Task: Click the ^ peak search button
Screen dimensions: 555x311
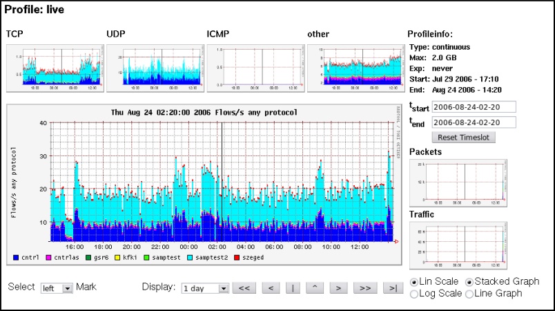Action: pos(314,288)
